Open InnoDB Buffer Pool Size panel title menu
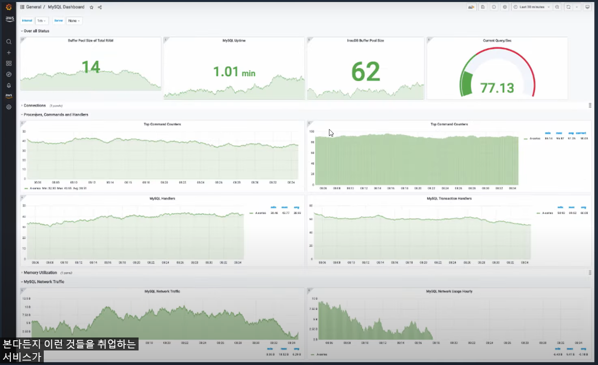 (365, 40)
